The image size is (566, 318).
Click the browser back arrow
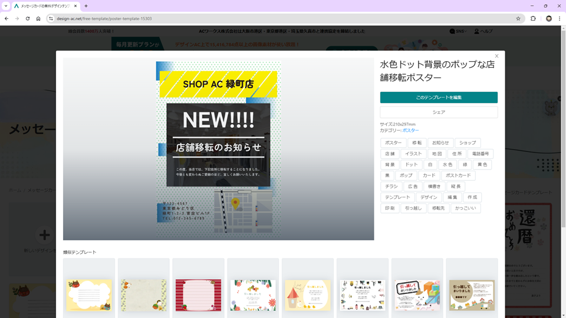6,18
